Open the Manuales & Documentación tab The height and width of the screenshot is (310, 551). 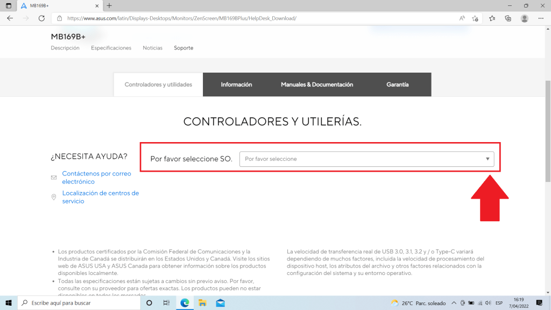coord(317,84)
